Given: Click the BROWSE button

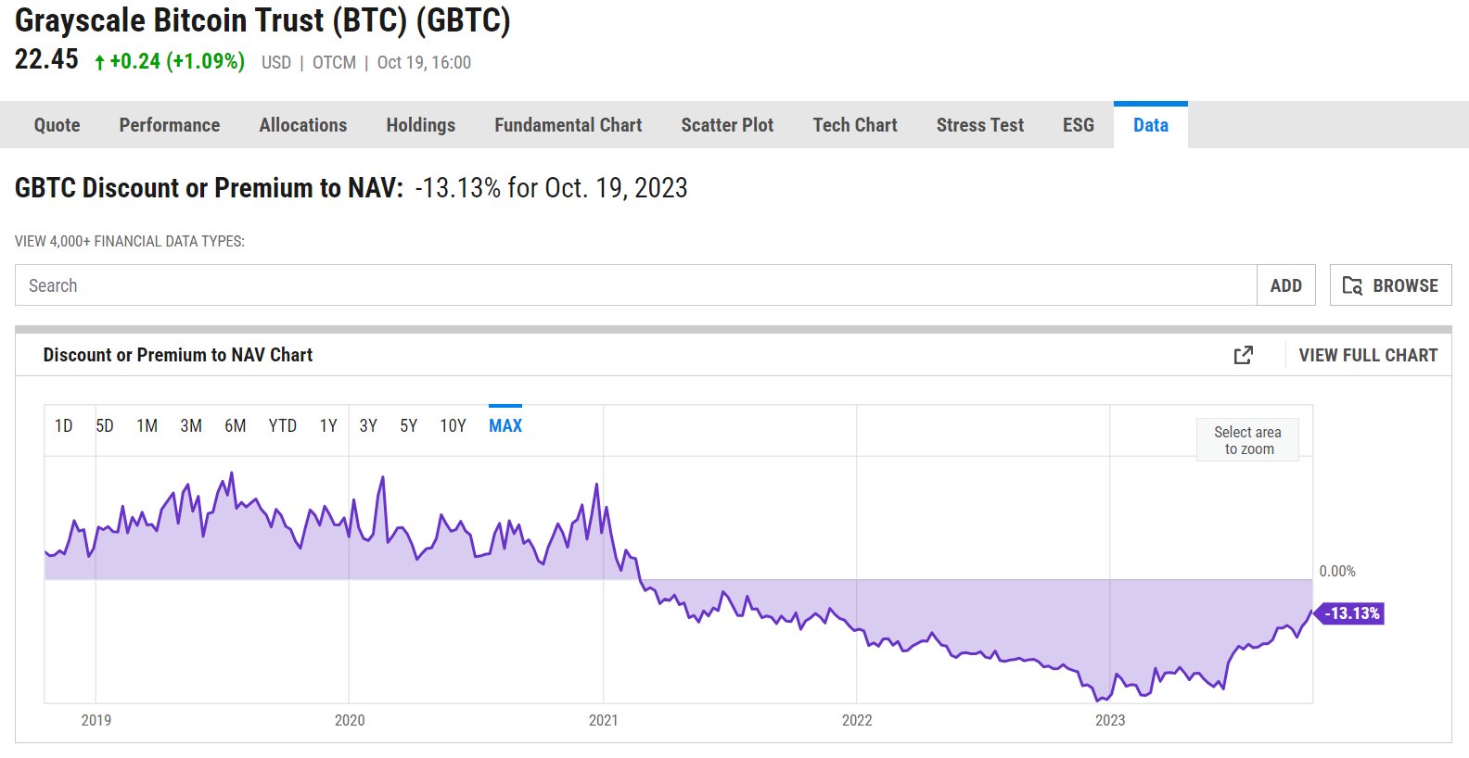Looking at the screenshot, I should point(1390,285).
